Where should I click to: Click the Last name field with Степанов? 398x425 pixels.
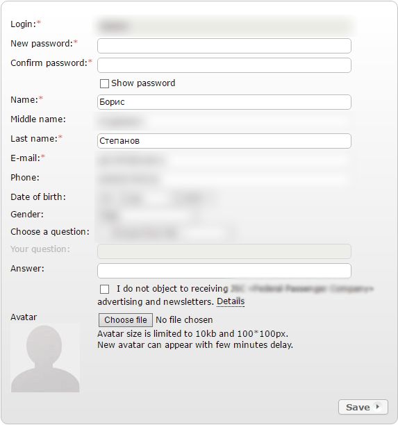(x=224, y=141)
